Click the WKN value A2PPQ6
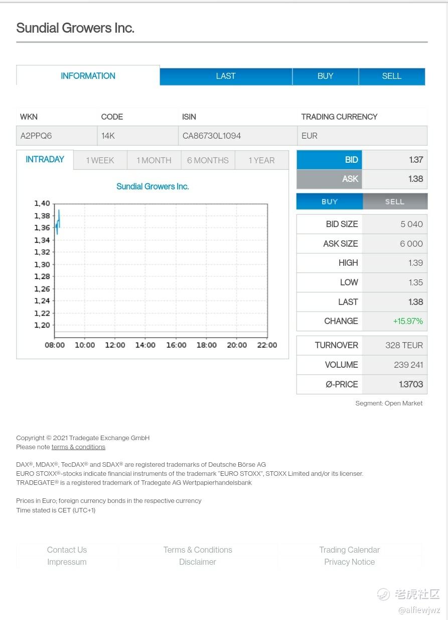The height and width of the screenshot is (620, 448). point(36,136)
